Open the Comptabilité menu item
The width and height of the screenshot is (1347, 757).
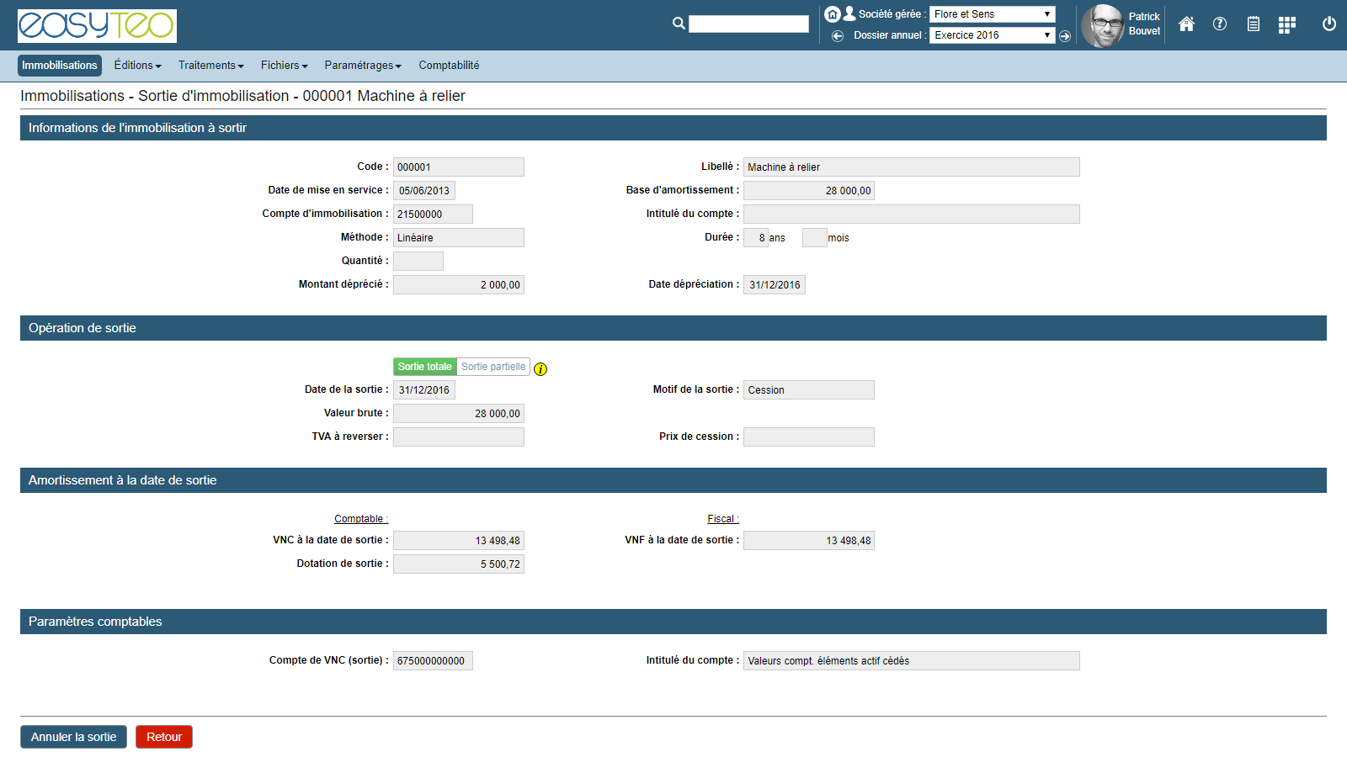449,66
